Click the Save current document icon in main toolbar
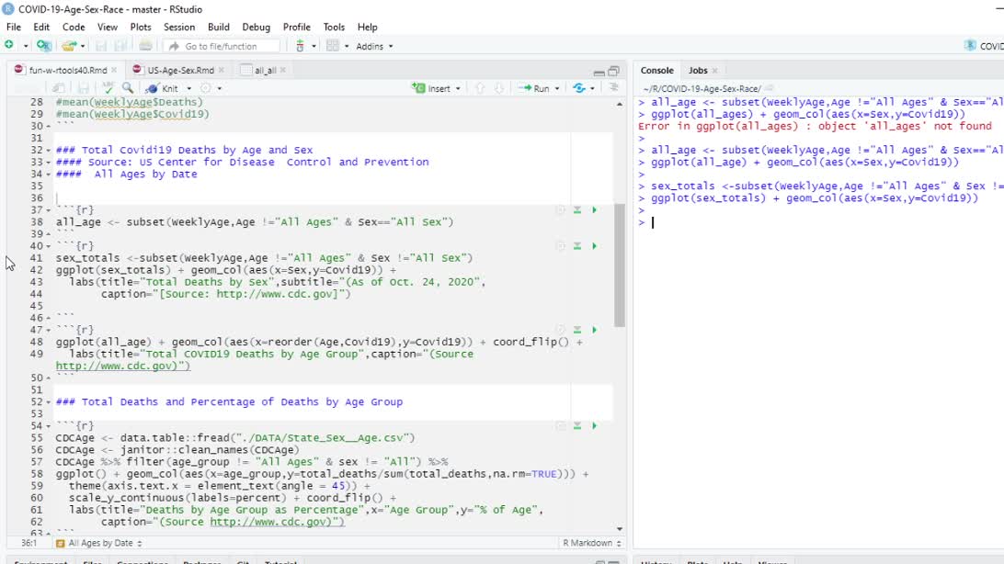 click(x=100, y=46)
